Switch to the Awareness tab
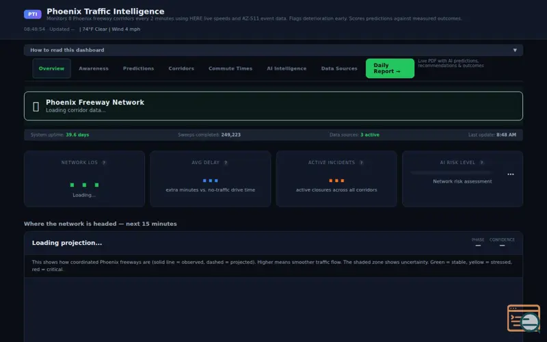Image resolution: width=547 pixels, height=342 pixels. 94,68
